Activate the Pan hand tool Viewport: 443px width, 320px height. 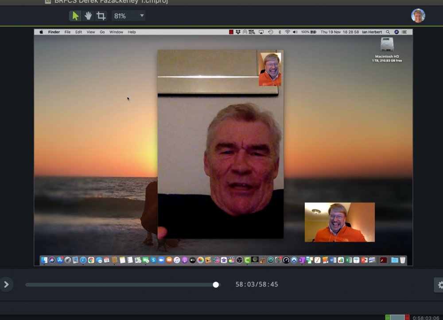(x=88, y=16)
